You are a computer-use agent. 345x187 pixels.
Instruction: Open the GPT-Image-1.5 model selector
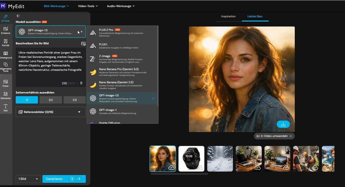click(x=51, y=32)
